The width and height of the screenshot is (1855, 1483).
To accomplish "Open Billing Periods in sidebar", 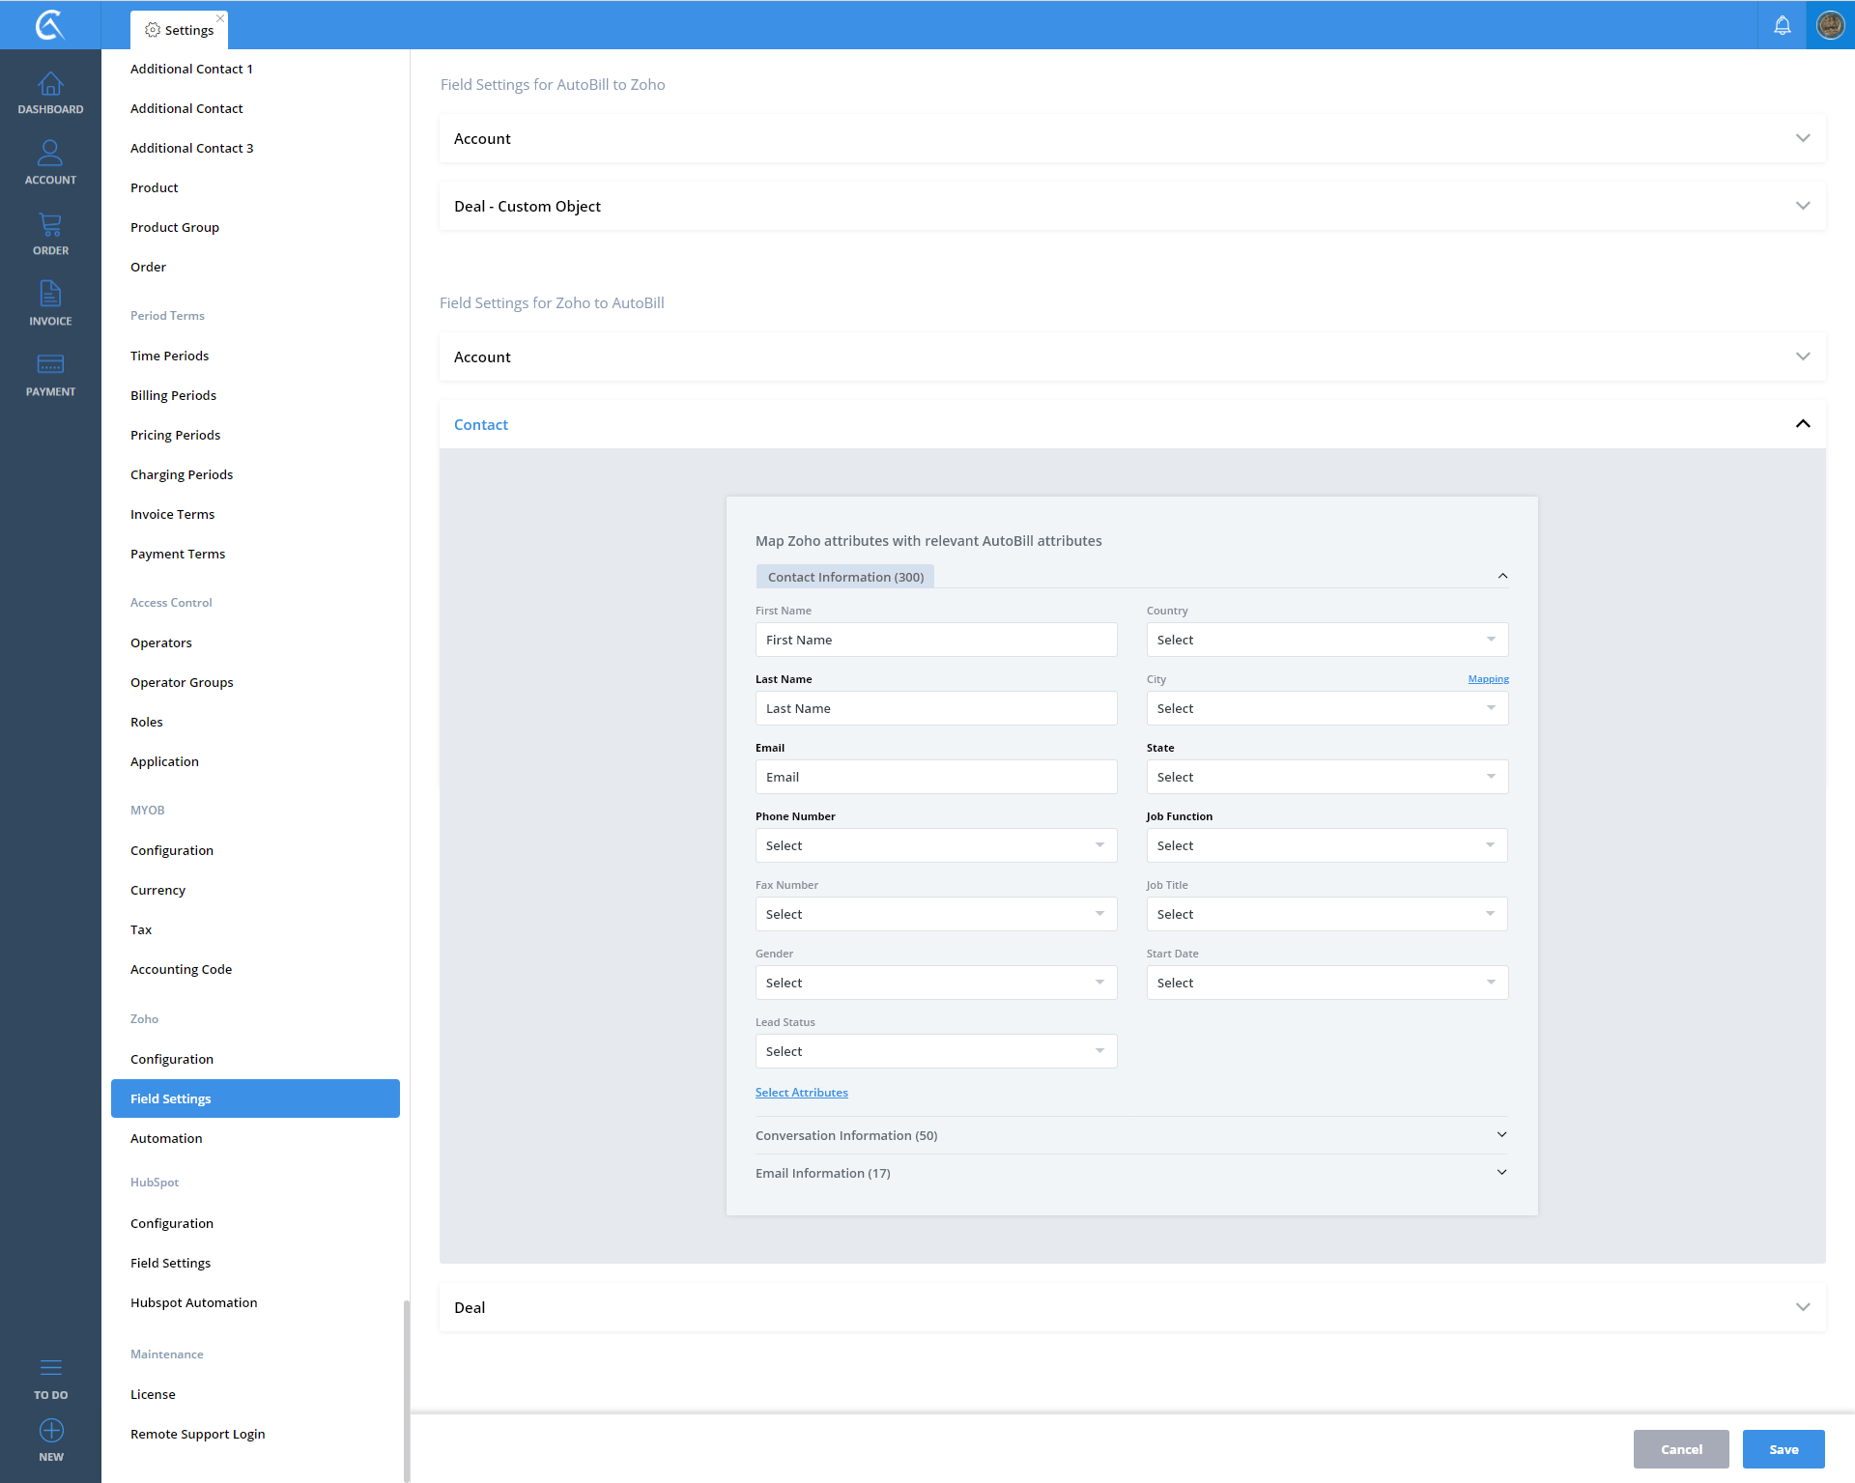I will tap(173, 395).
